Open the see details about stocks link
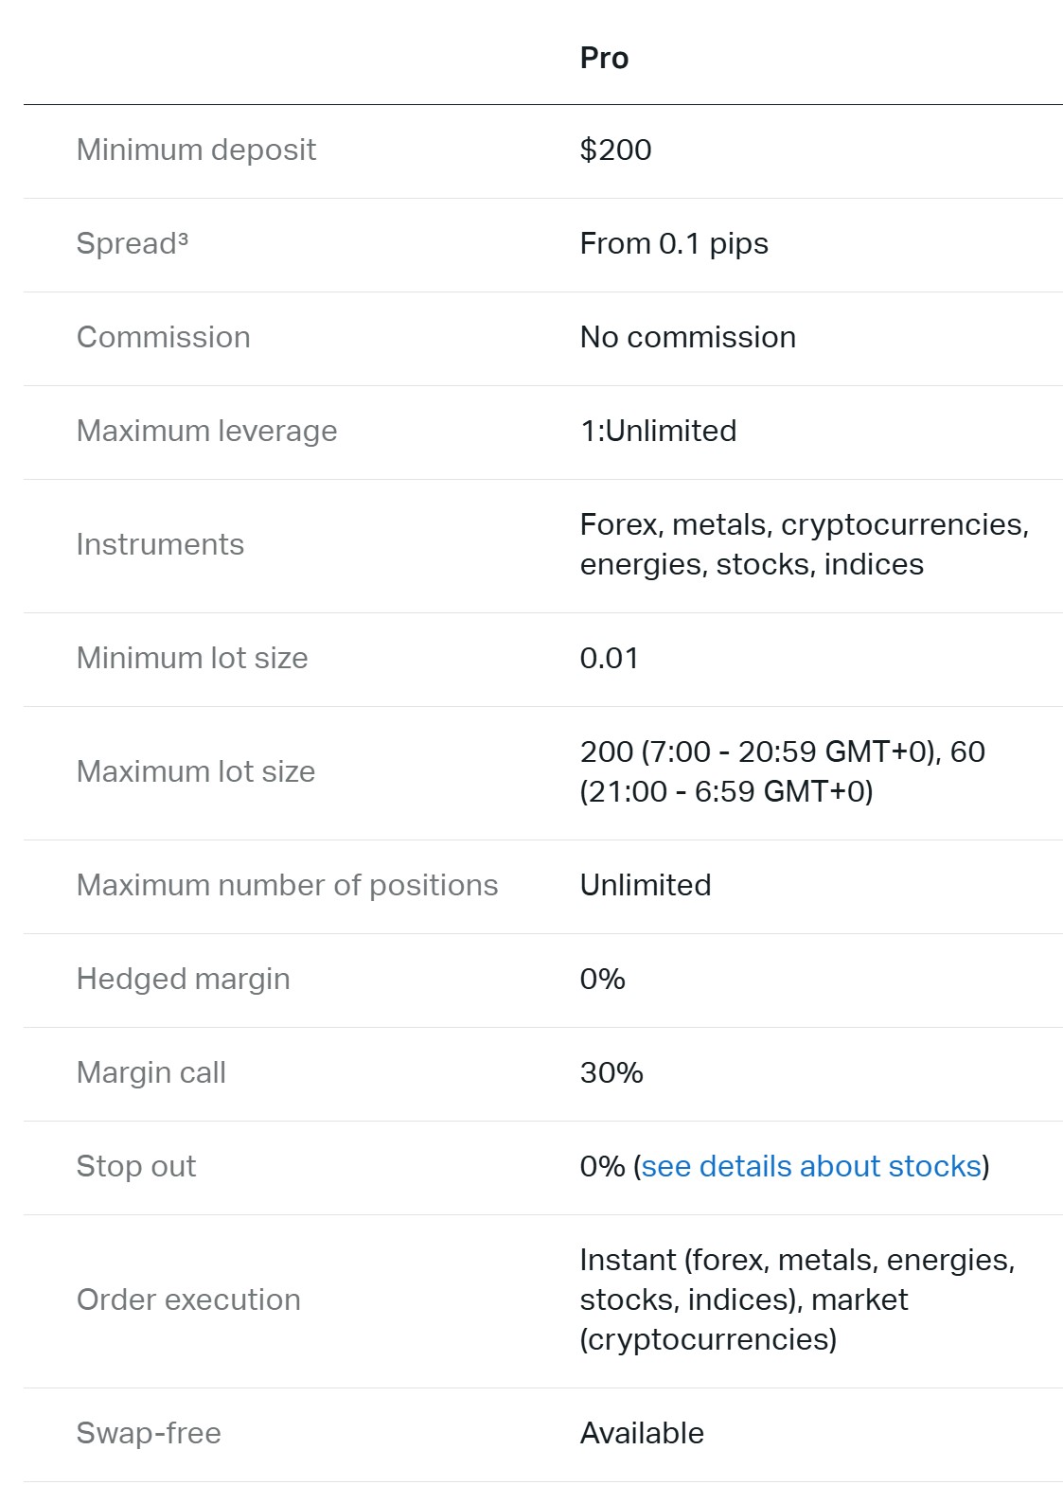 [811, 1166]
